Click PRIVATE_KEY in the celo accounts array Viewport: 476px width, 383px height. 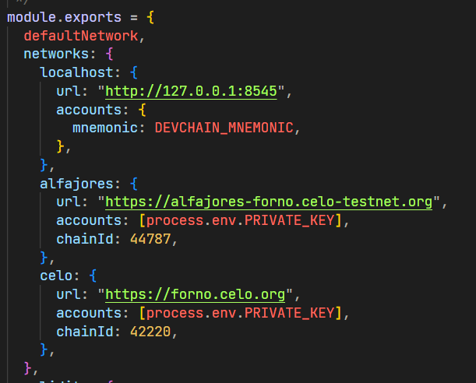(x=291, y=314)
